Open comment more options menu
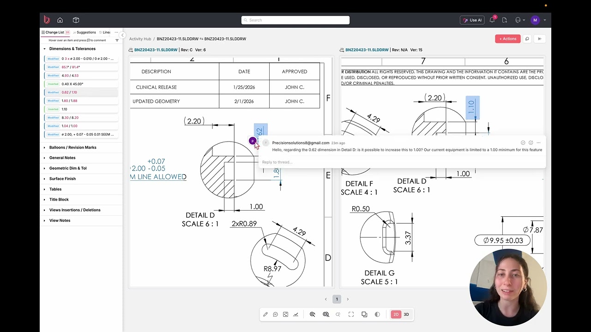Viewport: 591px width, 332px height. (x=538, y=143)
